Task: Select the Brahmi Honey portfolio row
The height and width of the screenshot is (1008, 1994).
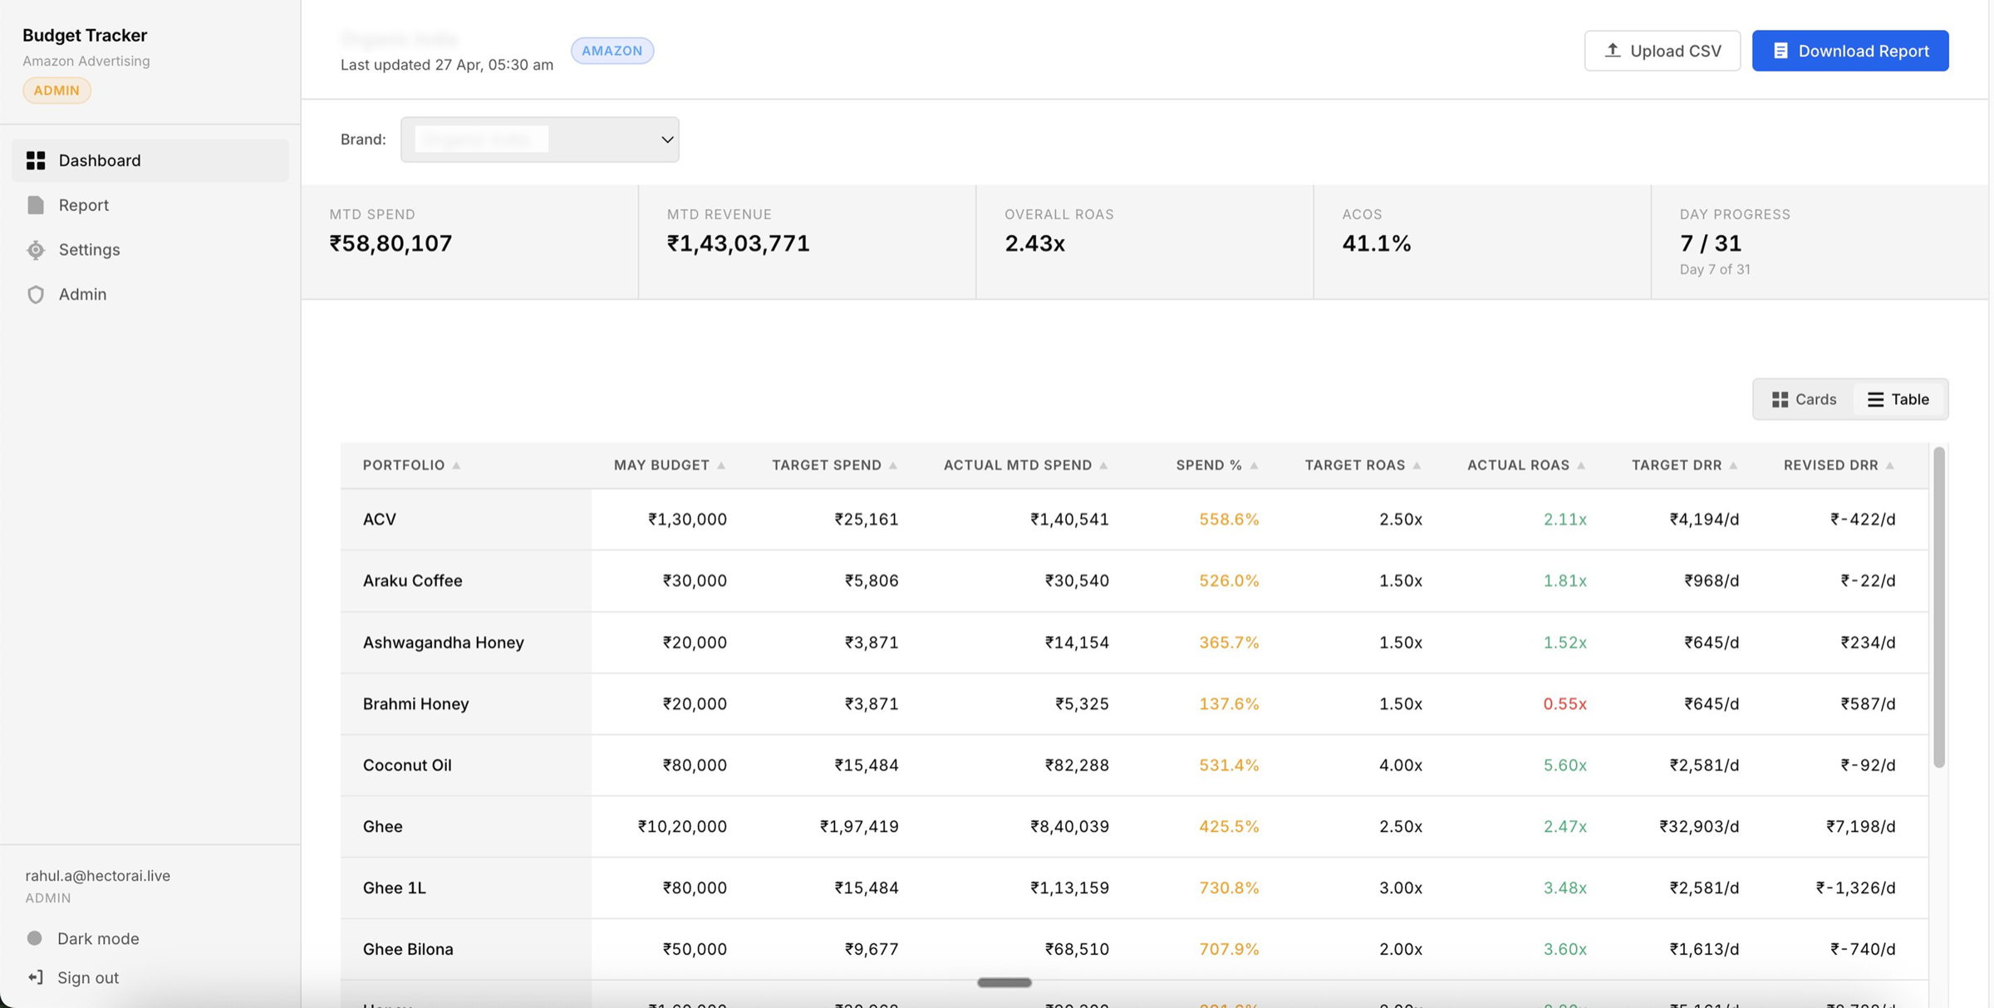Action: [x=1134, y=703]
